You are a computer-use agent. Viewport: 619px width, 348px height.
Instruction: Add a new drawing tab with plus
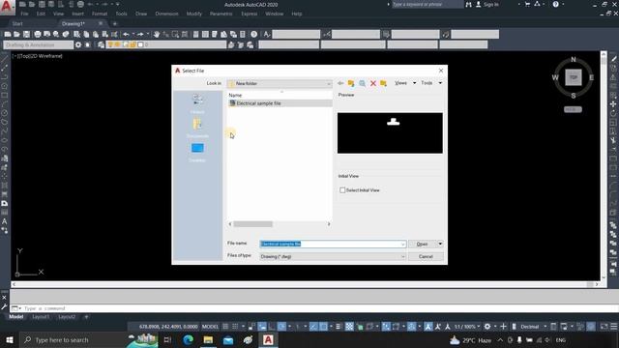click(115, 23)
